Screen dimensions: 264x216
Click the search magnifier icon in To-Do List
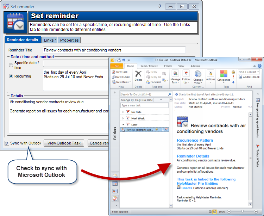click(170, 94)
